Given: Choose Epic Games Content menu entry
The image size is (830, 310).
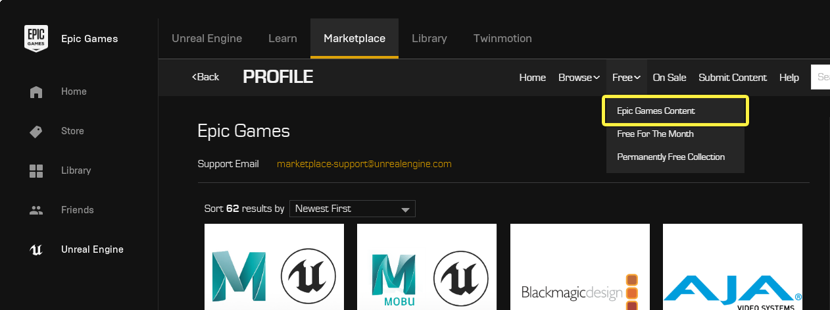Looking at the screenshot, I should 675,111.
